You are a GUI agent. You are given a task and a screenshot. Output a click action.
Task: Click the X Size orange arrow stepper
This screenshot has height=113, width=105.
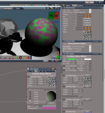[x=87, y=27]
